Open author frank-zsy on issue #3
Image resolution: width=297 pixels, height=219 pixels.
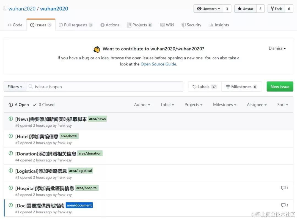[x=65, y=177]
